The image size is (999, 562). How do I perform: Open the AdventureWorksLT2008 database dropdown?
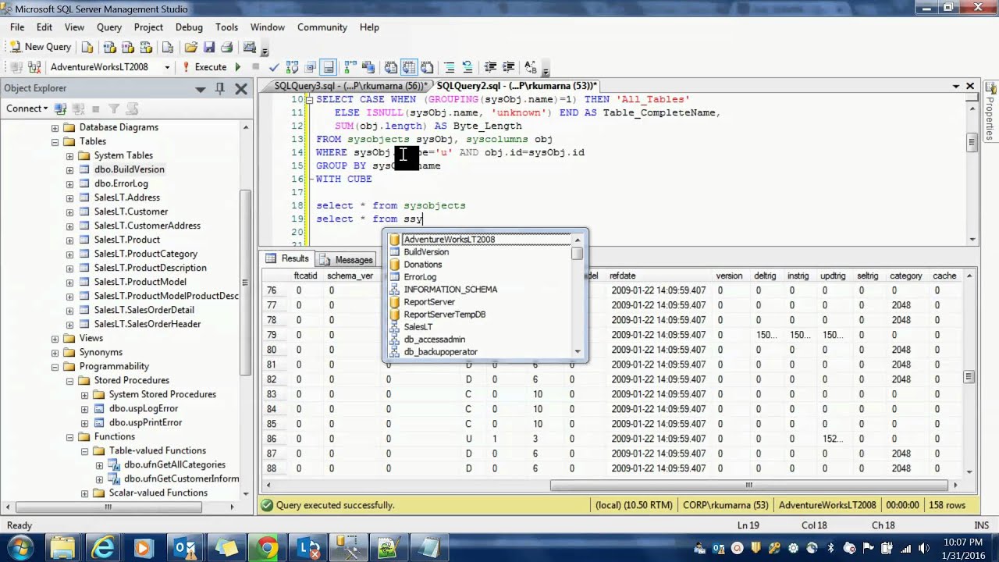coord(167,67)
